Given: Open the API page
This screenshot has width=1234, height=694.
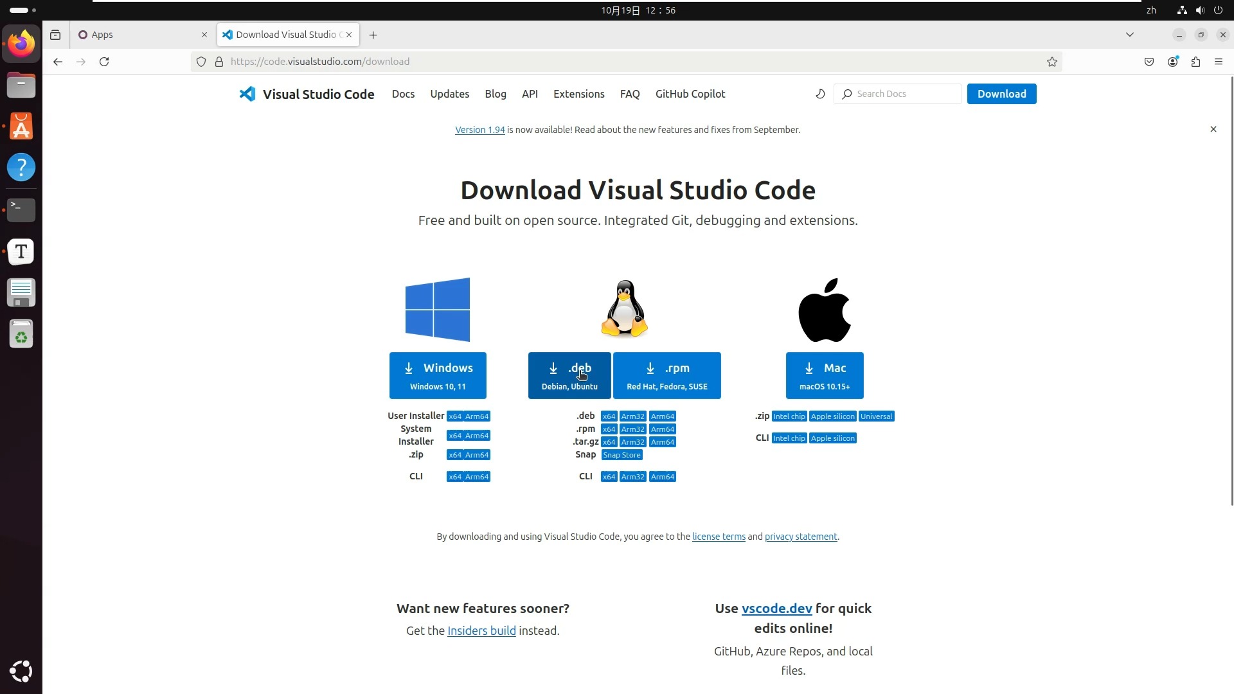Looking at the screenshot, I should click(x=530, y=94).
